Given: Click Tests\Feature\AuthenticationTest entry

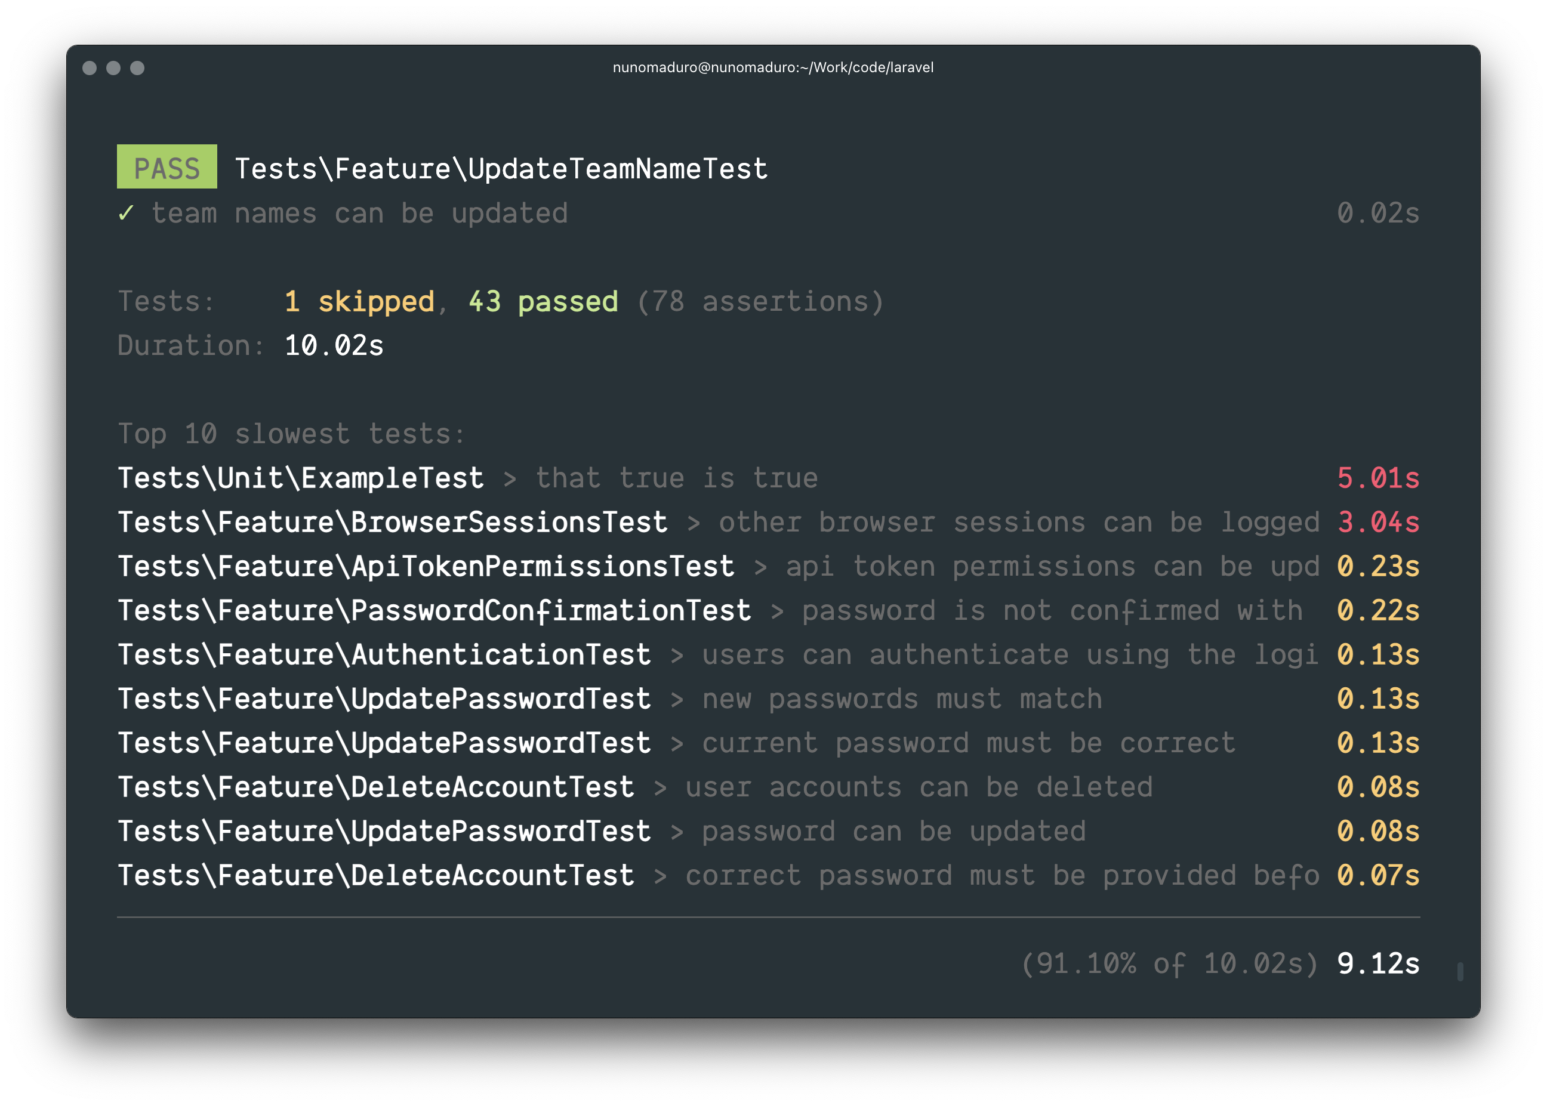Looking at the screenshot, I should coord(384,655).
